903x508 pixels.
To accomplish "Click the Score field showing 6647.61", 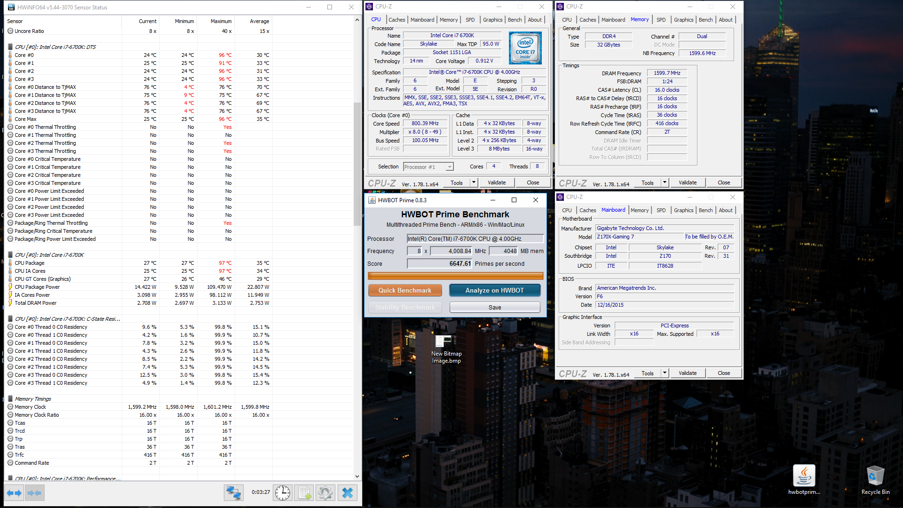I will coord(440,264).
